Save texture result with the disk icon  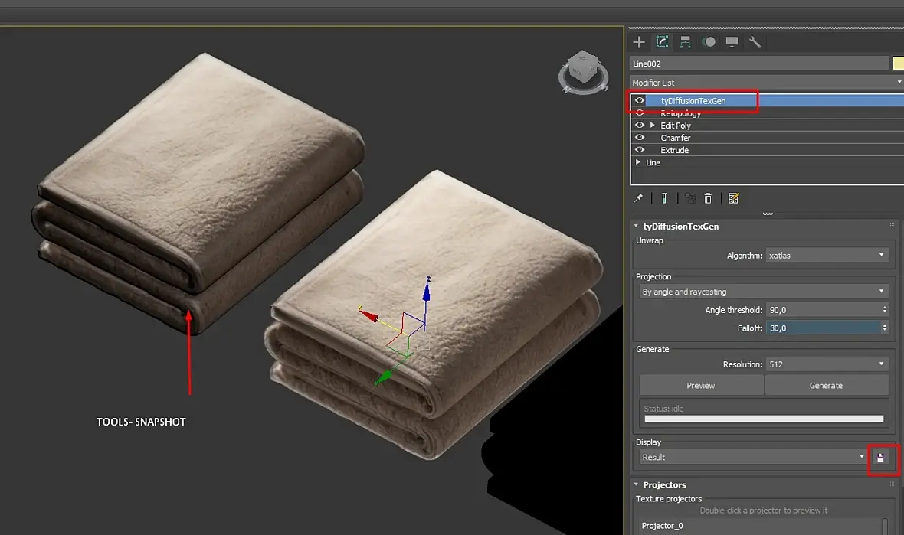tap(880, 458)
